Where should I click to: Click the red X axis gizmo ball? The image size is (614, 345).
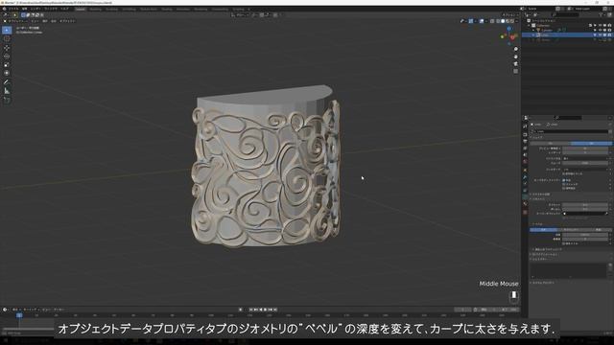[x=513, y=37]
